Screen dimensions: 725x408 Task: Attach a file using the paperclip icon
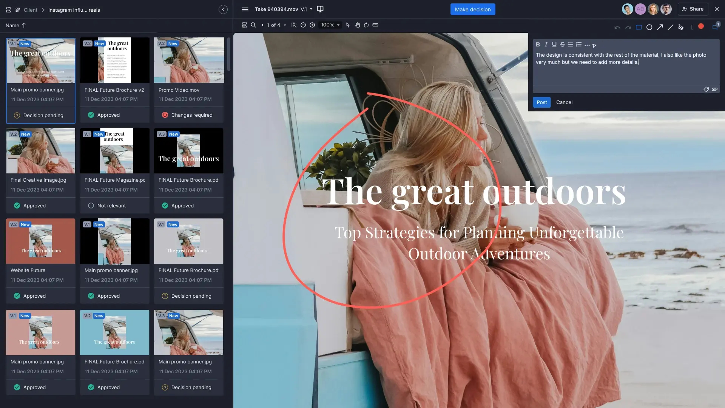[715, 90]
